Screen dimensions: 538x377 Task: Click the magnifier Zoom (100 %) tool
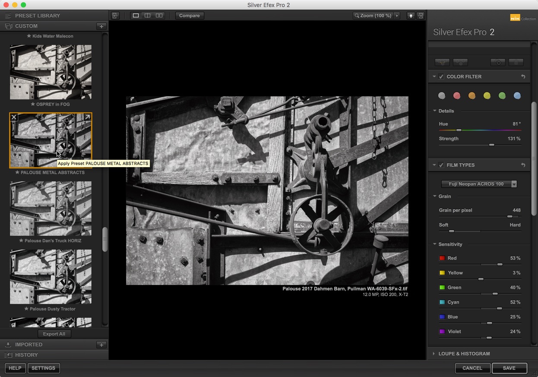373,16
